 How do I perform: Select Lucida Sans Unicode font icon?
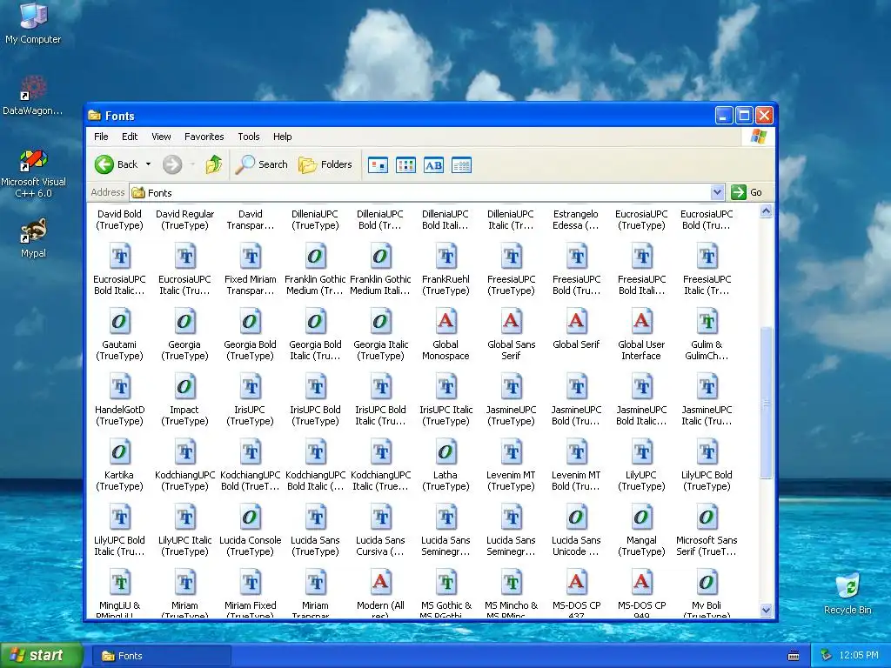pos(576,518)
